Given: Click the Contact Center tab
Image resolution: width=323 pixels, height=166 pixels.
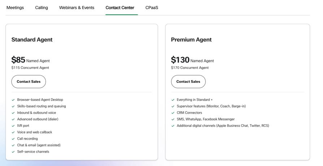Looking at the screenshot, I should click(120, 8).
